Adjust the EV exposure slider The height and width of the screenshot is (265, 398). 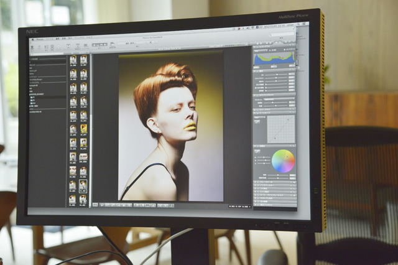276,75
